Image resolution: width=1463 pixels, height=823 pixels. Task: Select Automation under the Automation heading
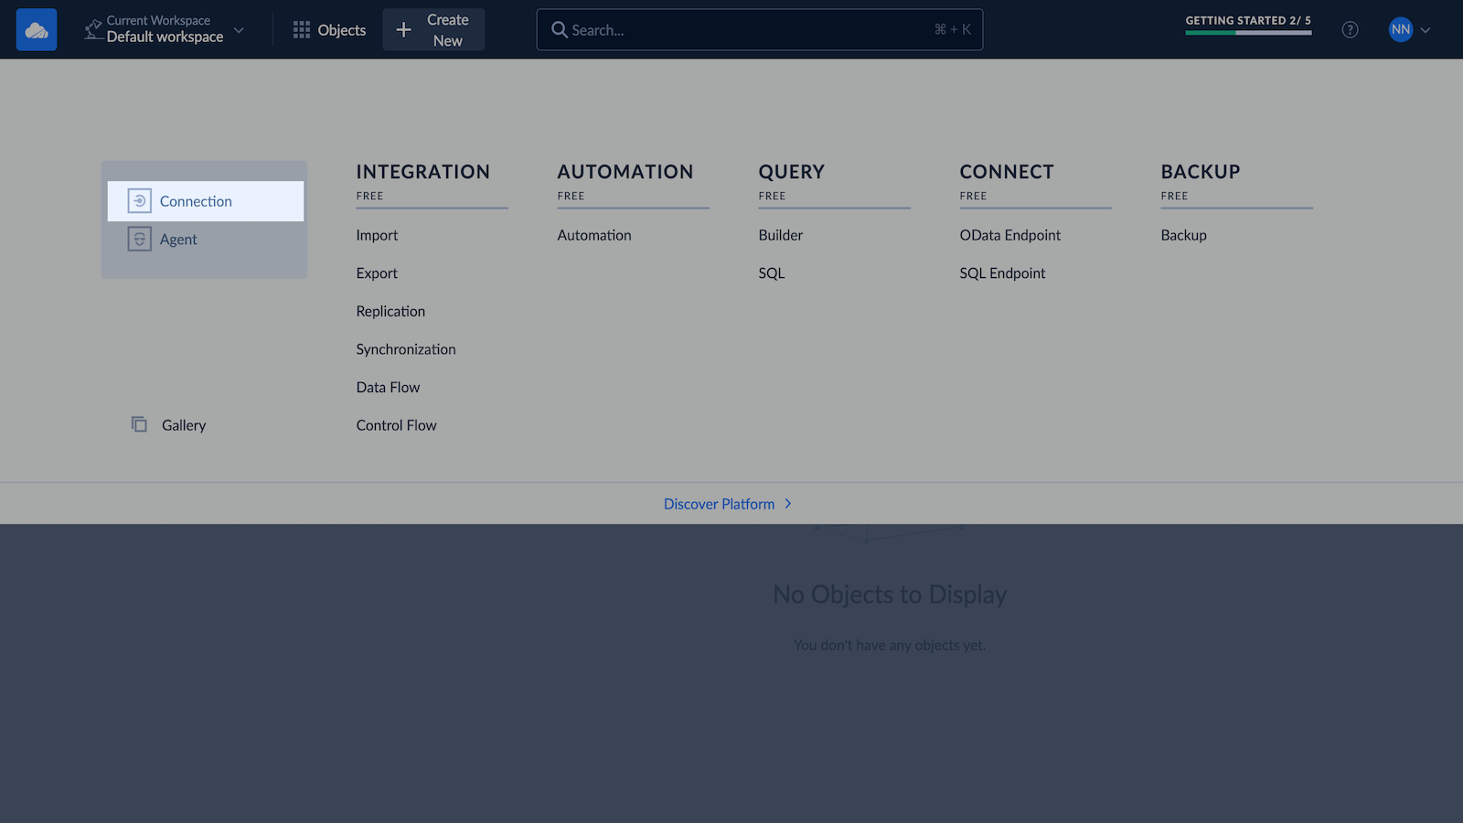click(x=594, y=235)
